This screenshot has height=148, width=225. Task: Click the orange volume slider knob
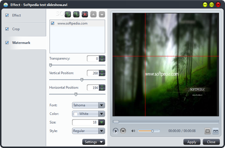click(x=153, y=131)
